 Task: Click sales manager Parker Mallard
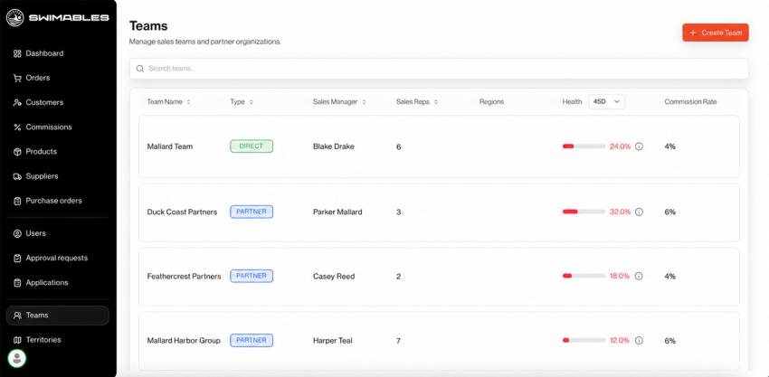pos(337,212)
